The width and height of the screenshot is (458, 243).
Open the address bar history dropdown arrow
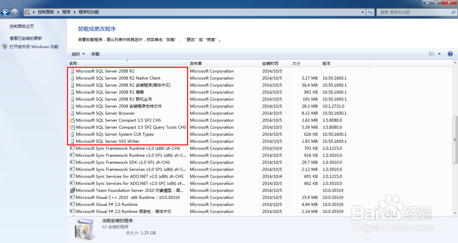tap(362, 12)
